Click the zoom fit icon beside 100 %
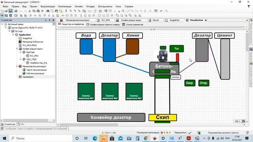 click(244, 121)
